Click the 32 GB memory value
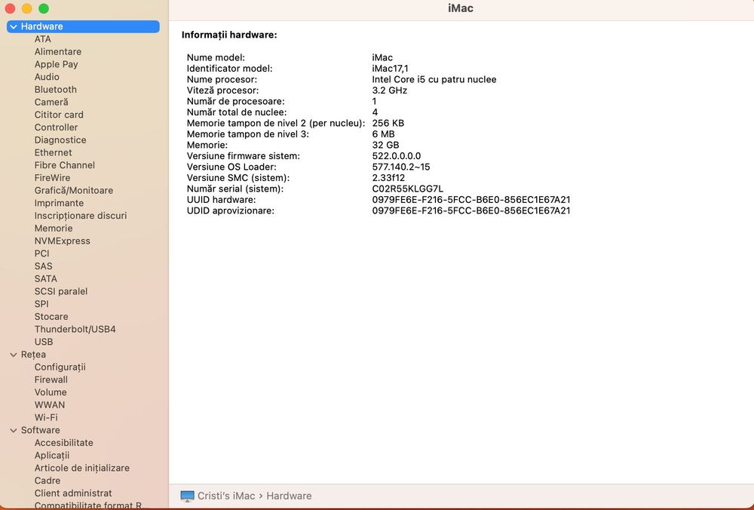 point(385,145)
